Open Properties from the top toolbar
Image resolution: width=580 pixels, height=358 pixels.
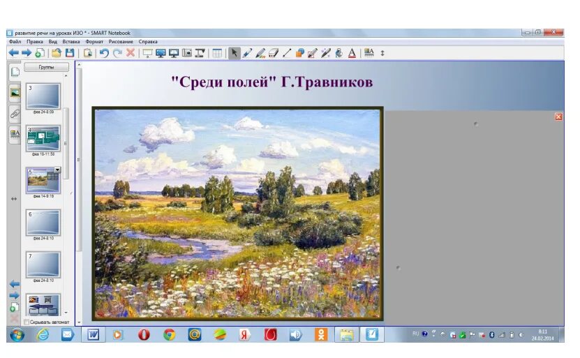(x=369, y=53)
